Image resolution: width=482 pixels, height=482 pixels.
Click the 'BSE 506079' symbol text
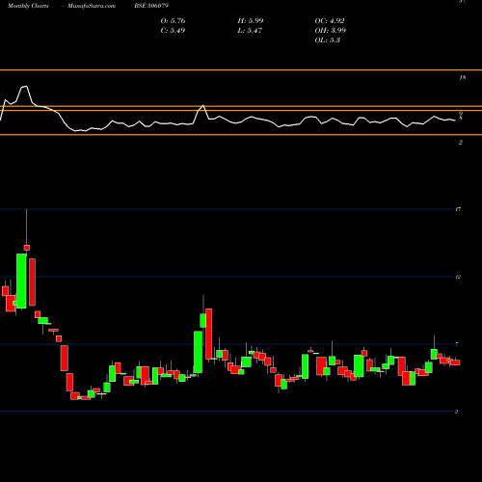tap(151, 6)
